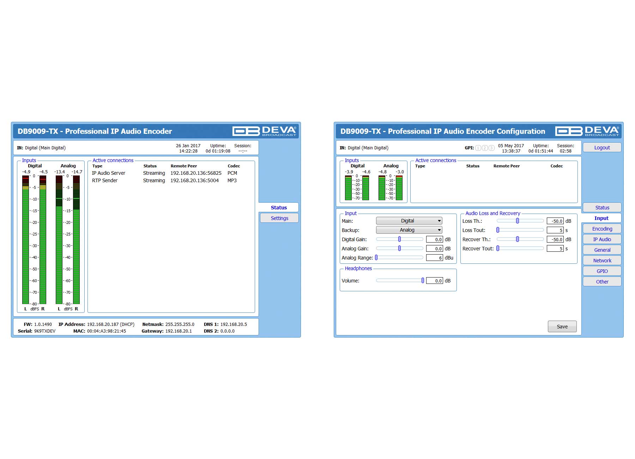Click the Session 02:58 timer
Image resolution: width=635 pixels, height=459 pixels.
point(566,151)
